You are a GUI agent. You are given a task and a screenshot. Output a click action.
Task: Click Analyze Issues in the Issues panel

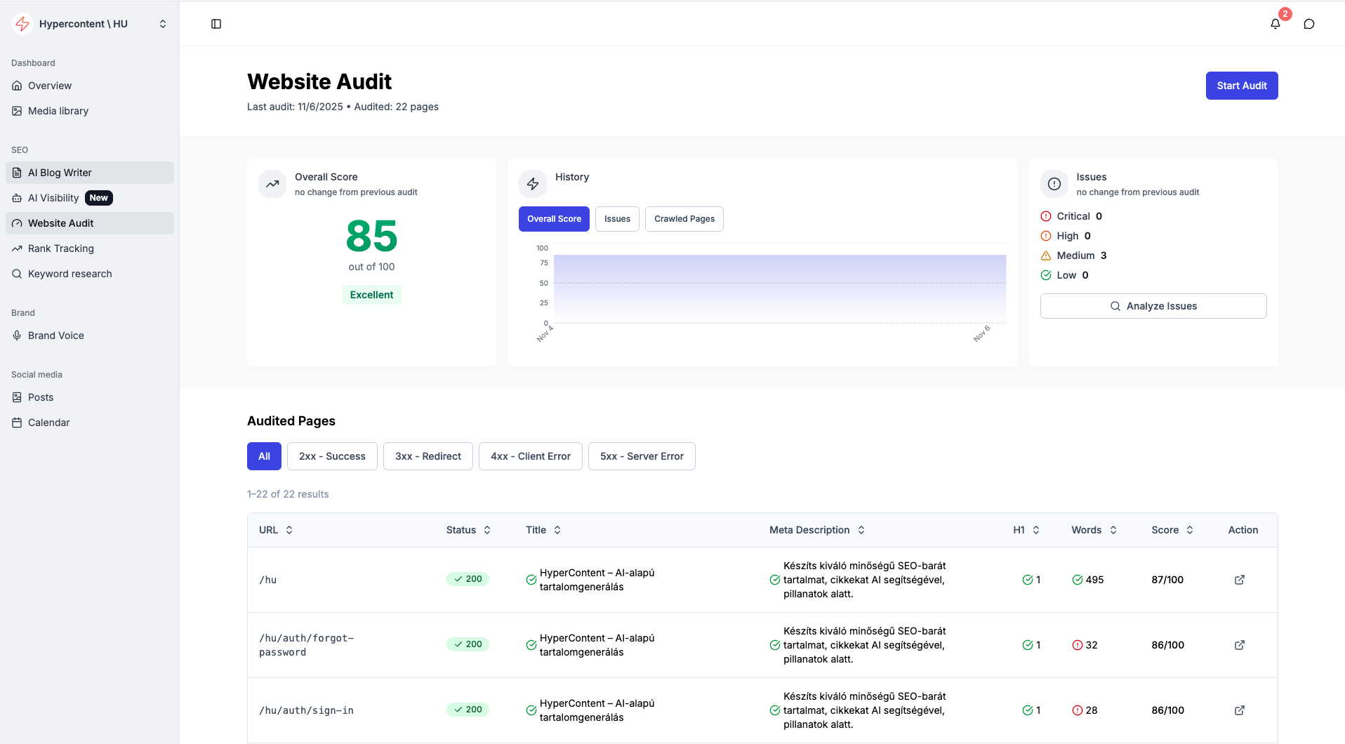coord(1153,305)
